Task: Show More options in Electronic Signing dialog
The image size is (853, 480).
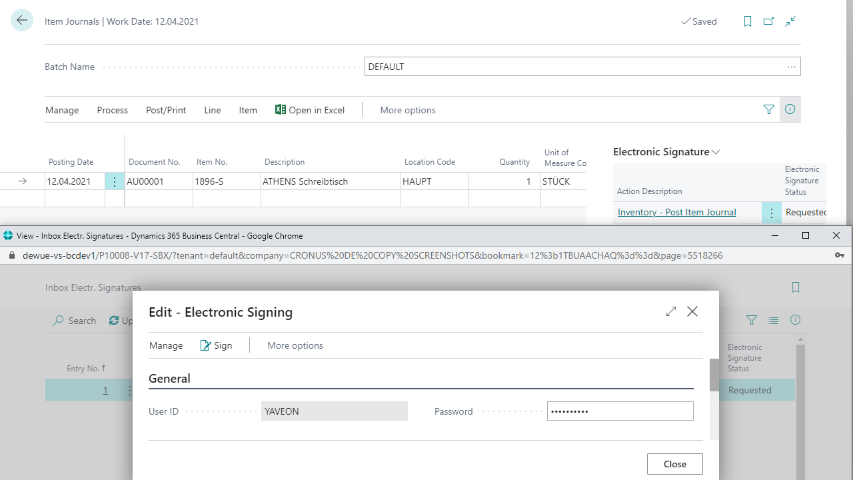Action: pyautogui.click(x=295, y=345)
